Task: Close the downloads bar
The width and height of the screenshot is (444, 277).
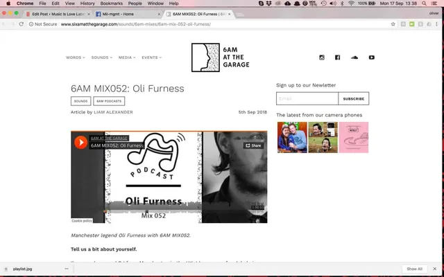Action: 435,269
